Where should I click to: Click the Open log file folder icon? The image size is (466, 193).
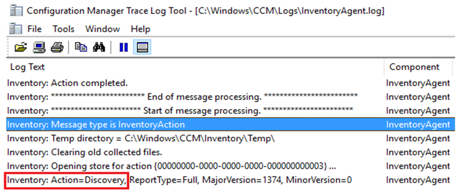coord(21,47)
